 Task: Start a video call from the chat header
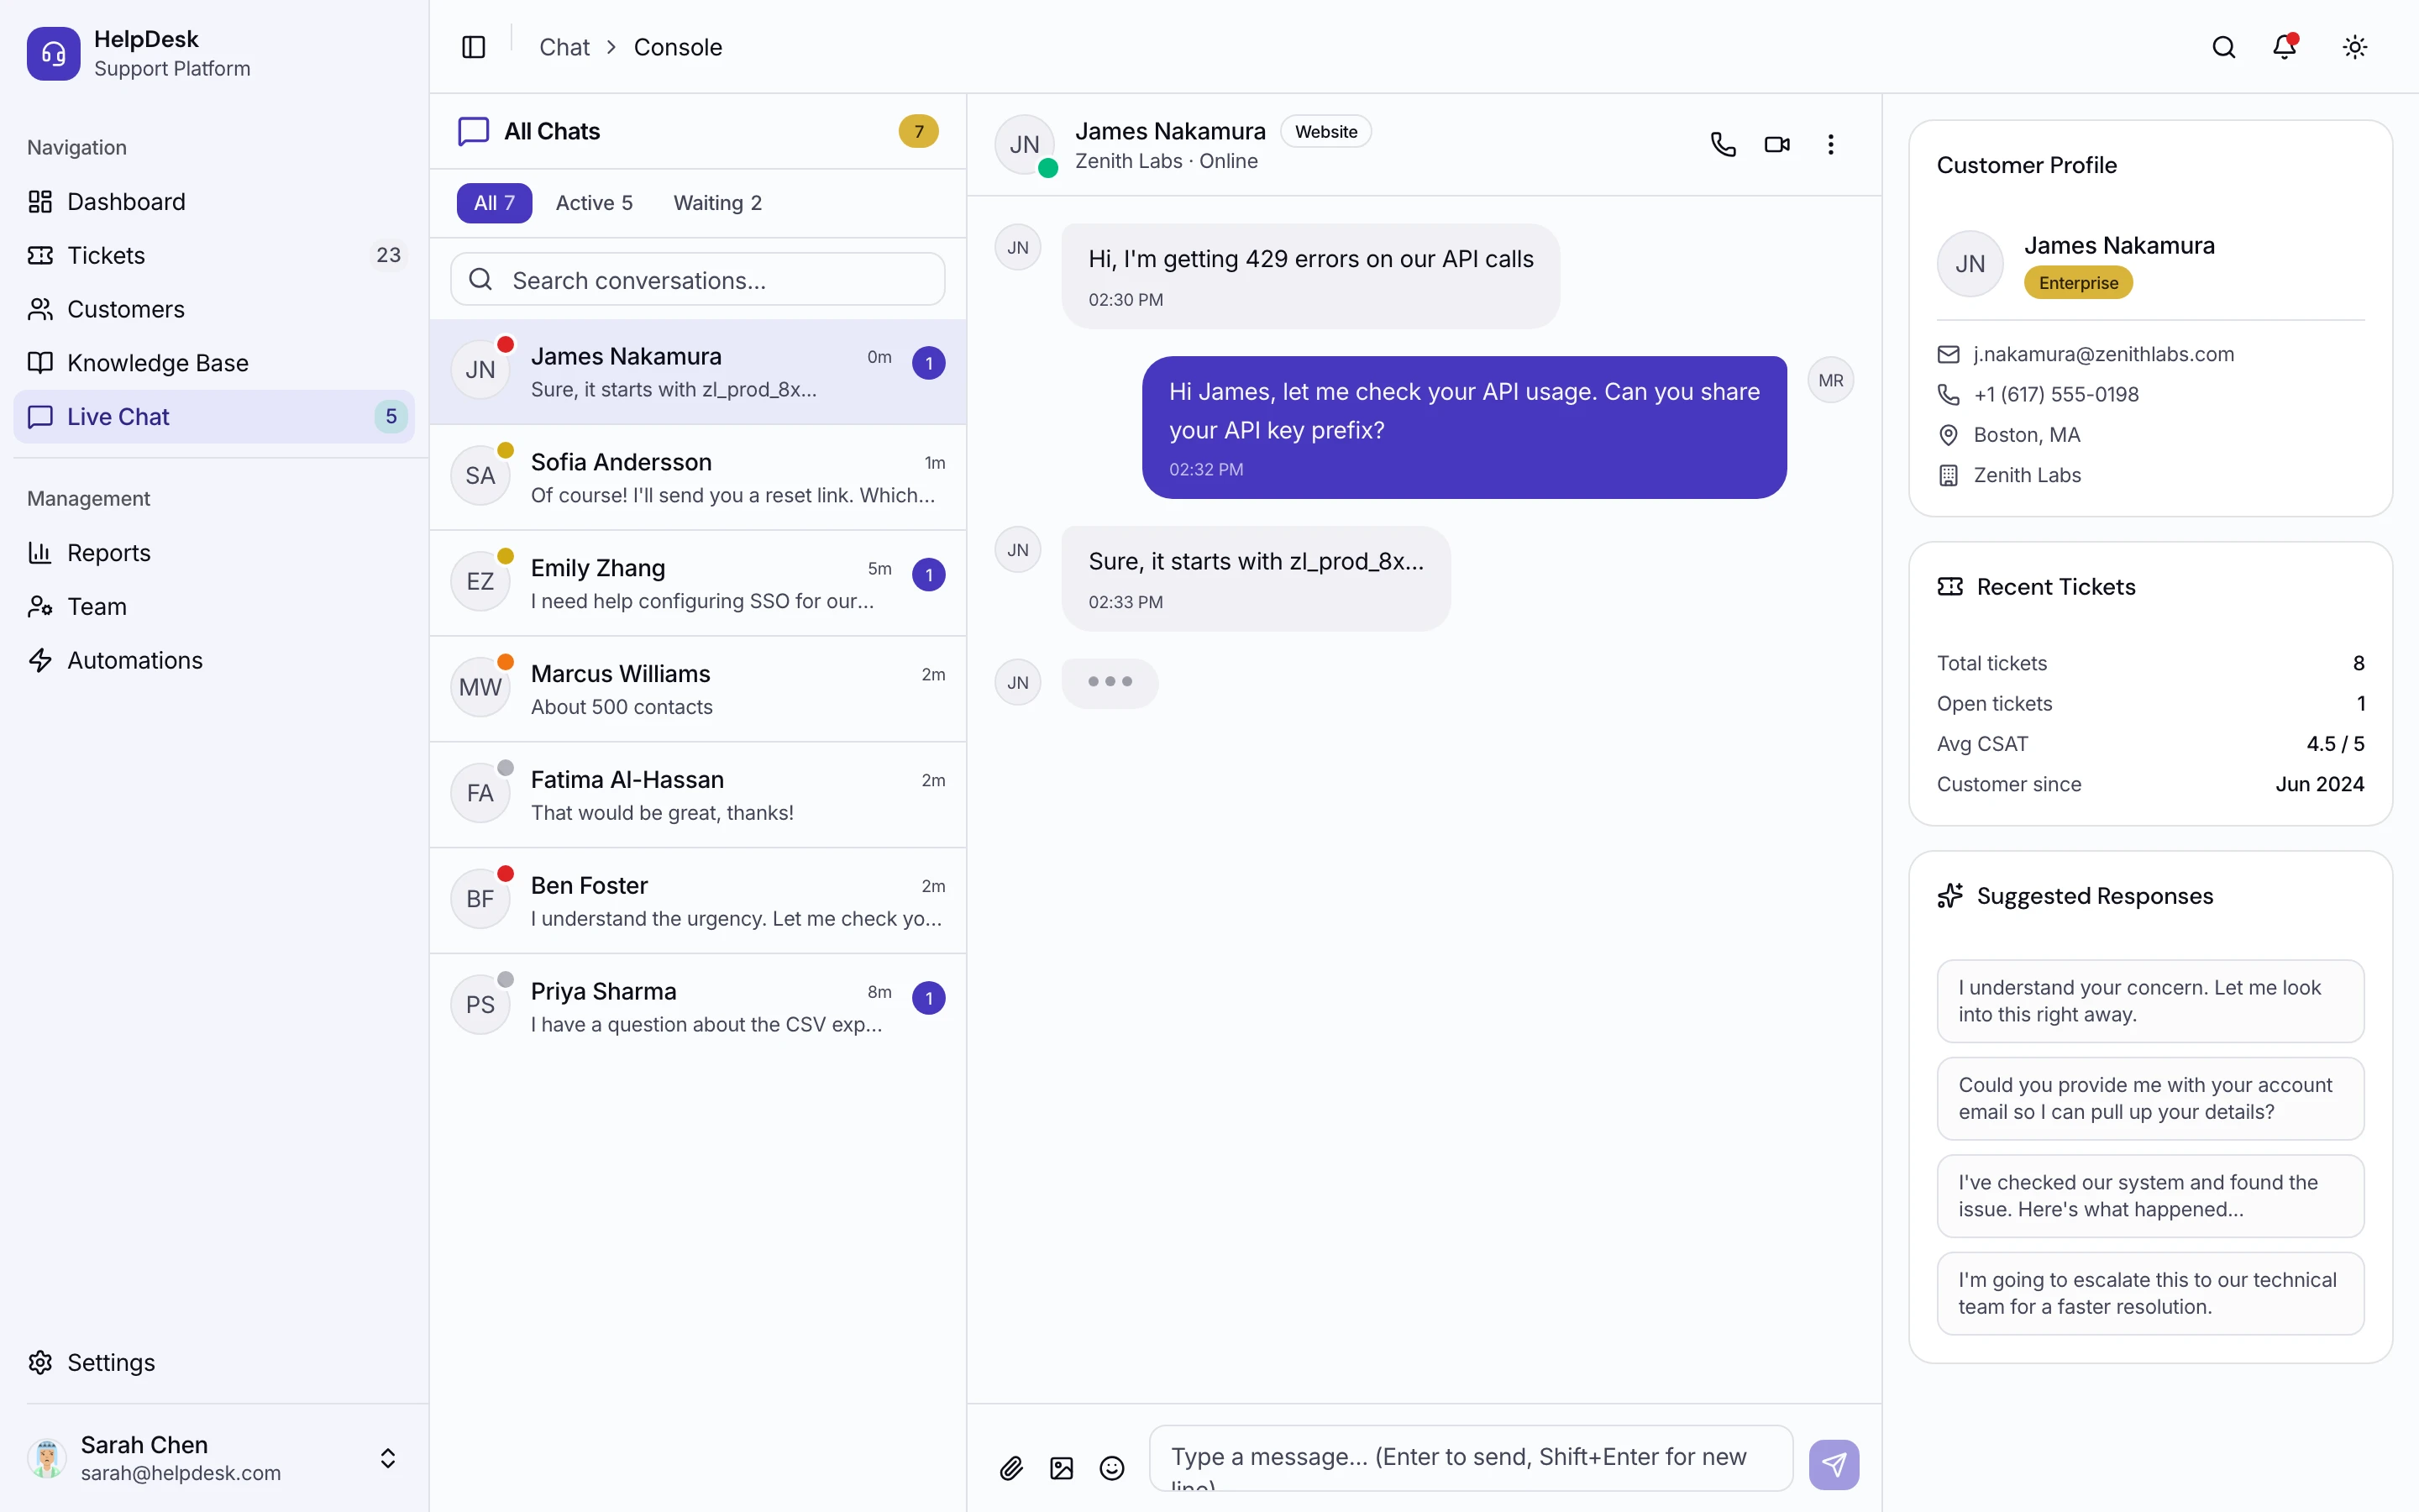tap(1777, 144)
